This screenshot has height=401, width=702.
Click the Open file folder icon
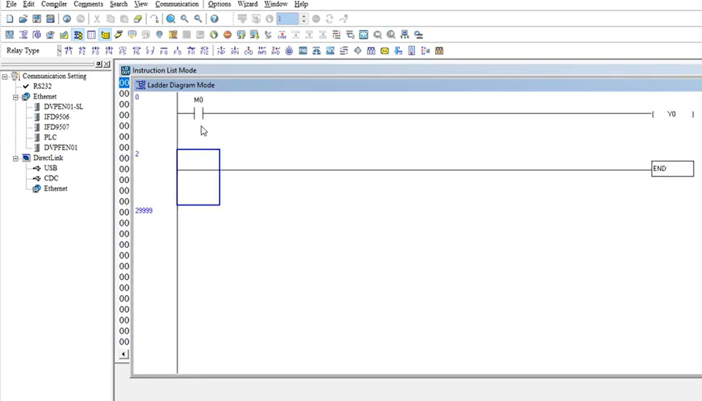(23, 19)
